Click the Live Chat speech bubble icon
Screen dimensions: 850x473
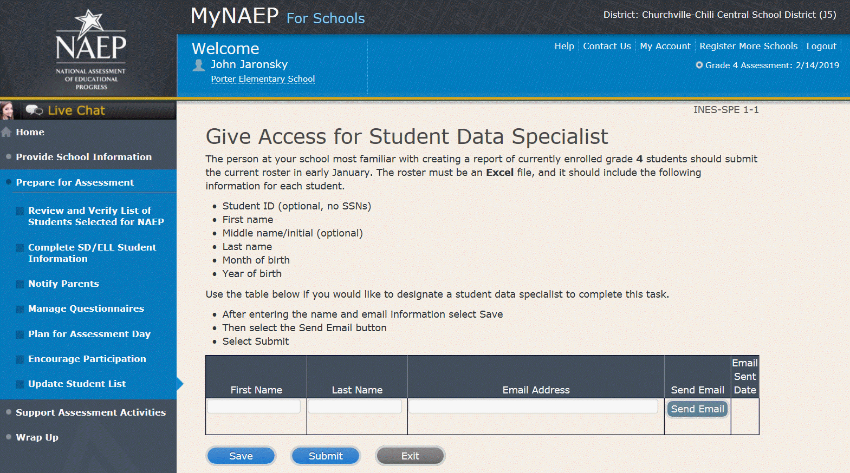point(34,110)
